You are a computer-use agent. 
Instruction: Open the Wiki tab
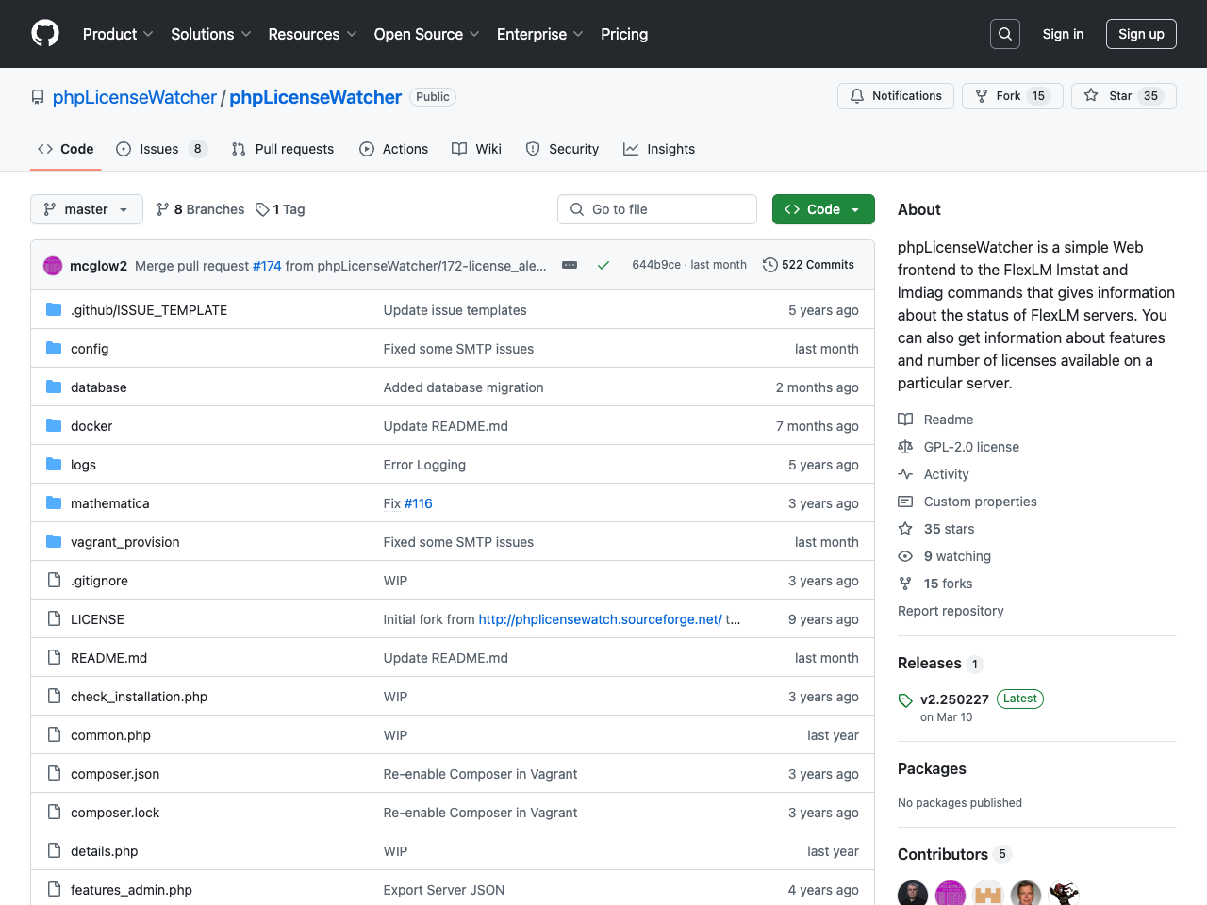(x=476, y=149)
